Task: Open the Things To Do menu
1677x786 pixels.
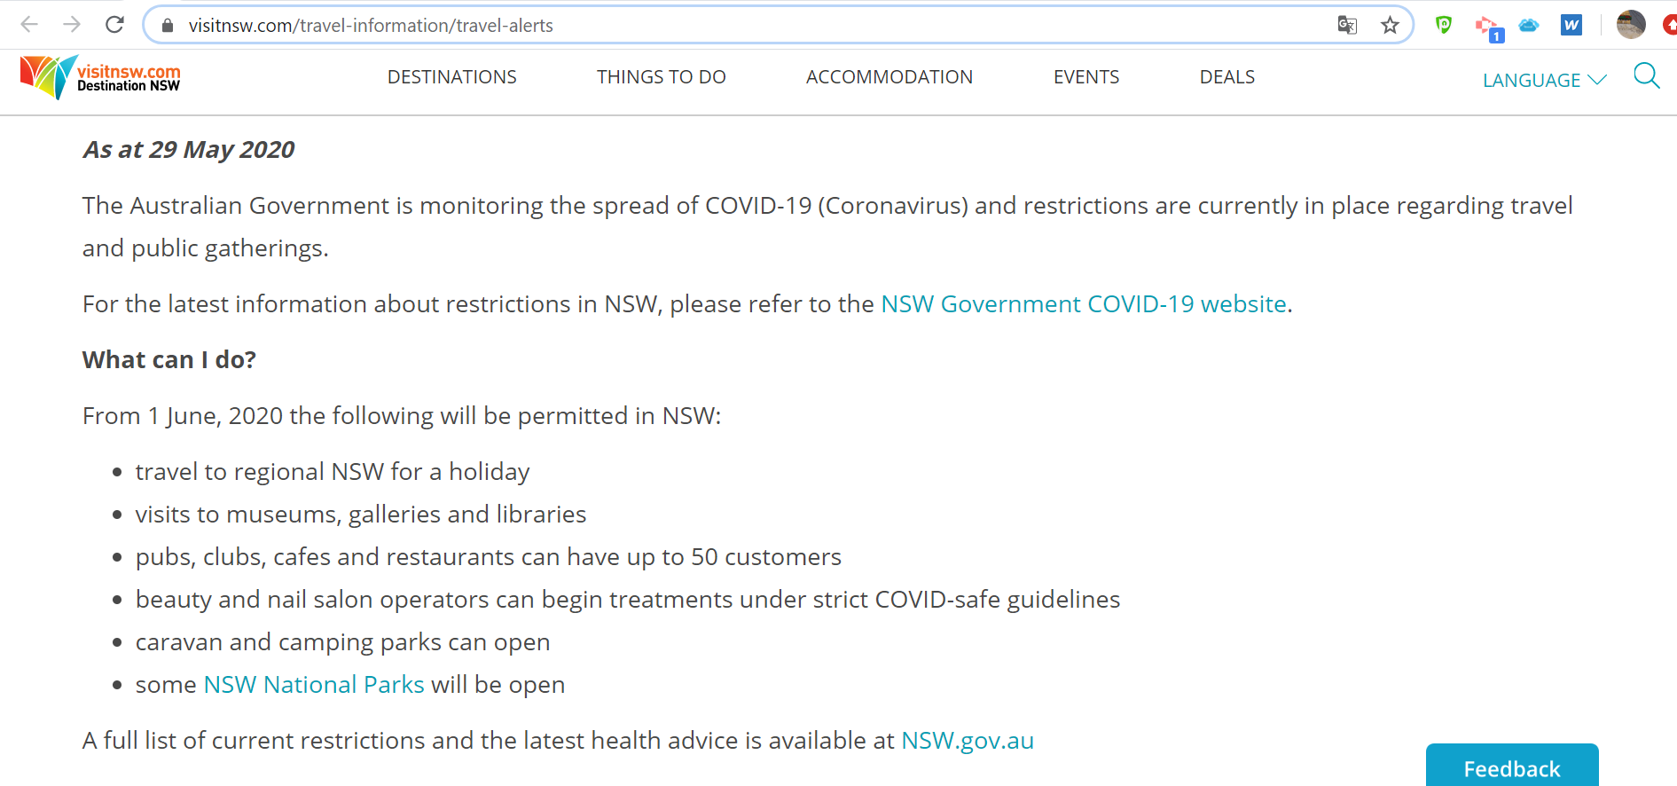Action: click(x=662, y=77)
